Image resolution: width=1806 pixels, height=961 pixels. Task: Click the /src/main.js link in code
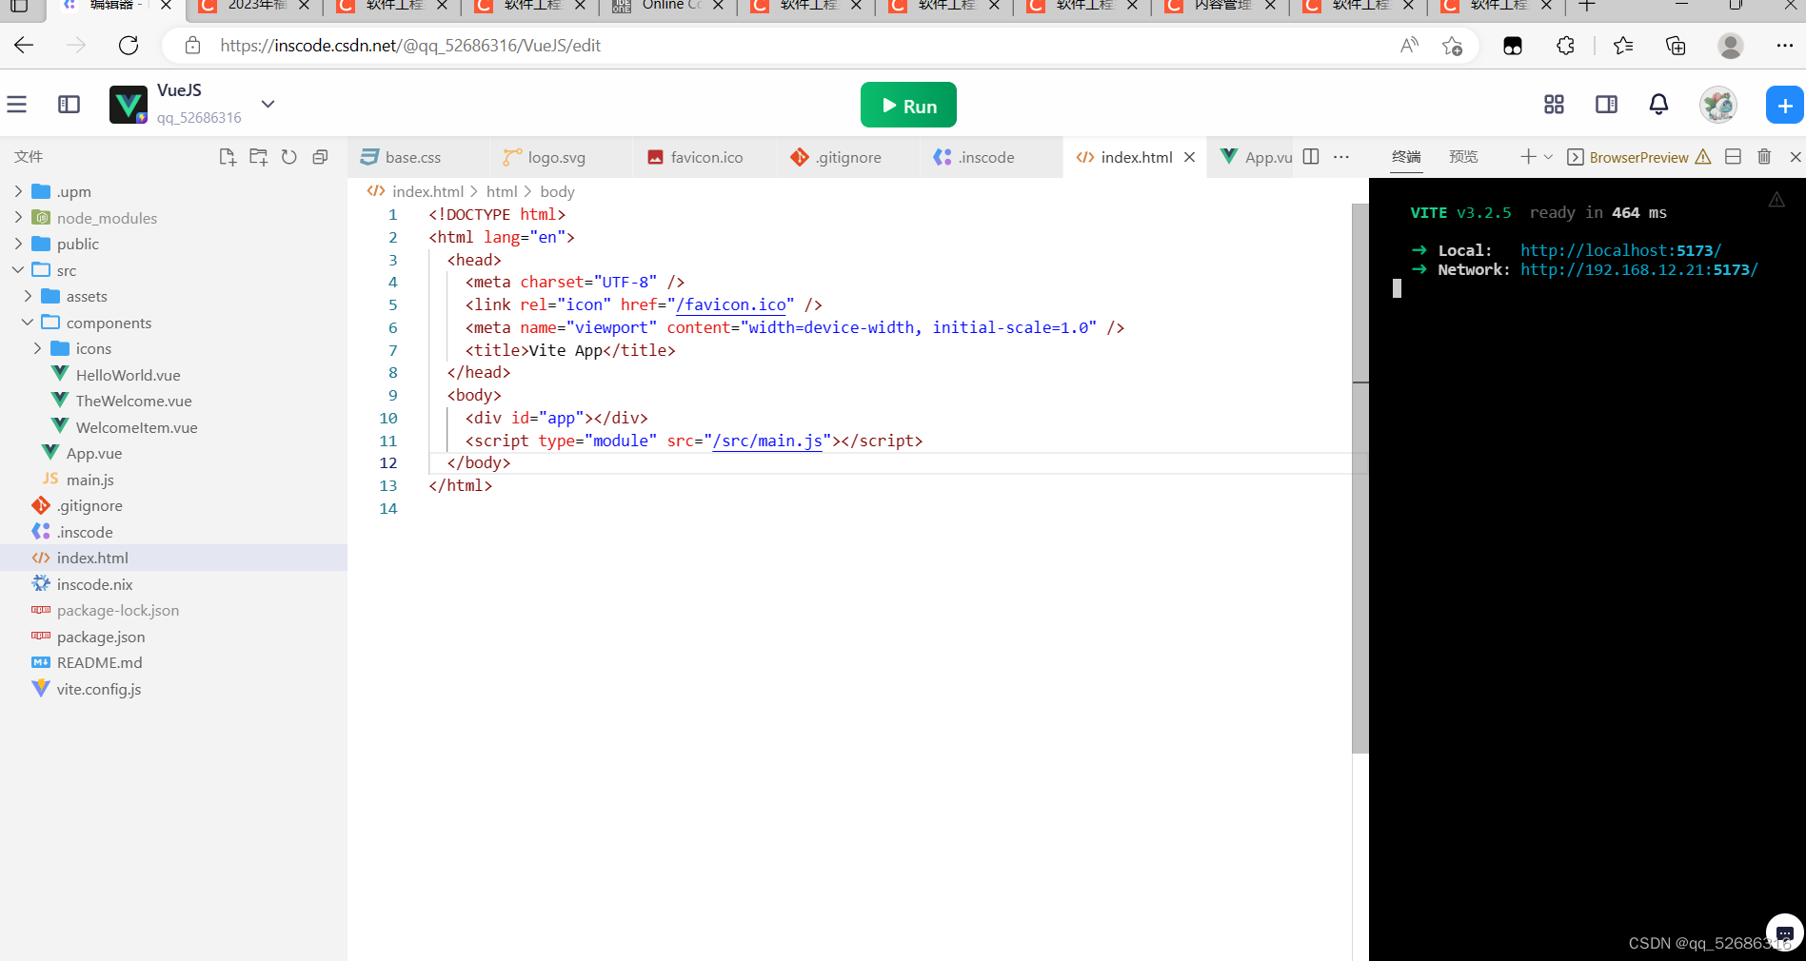pos(767,441)
